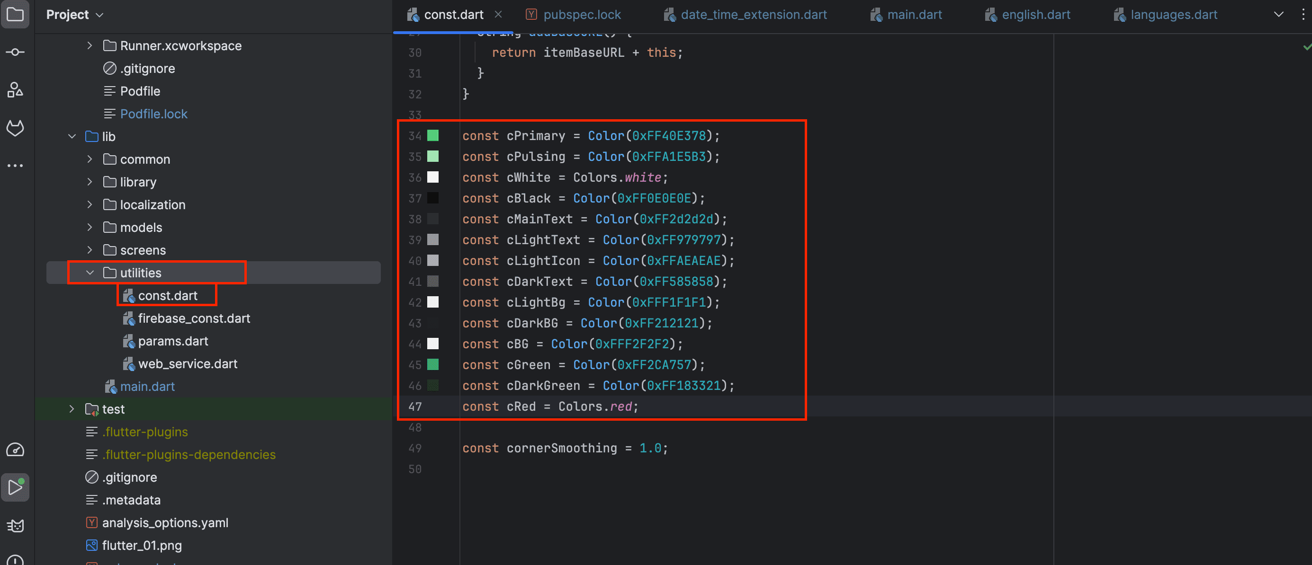The width and height of the screenshot is (1312, 565).
Task: Open the Project view dropdown
Action: tap(75, 15)
